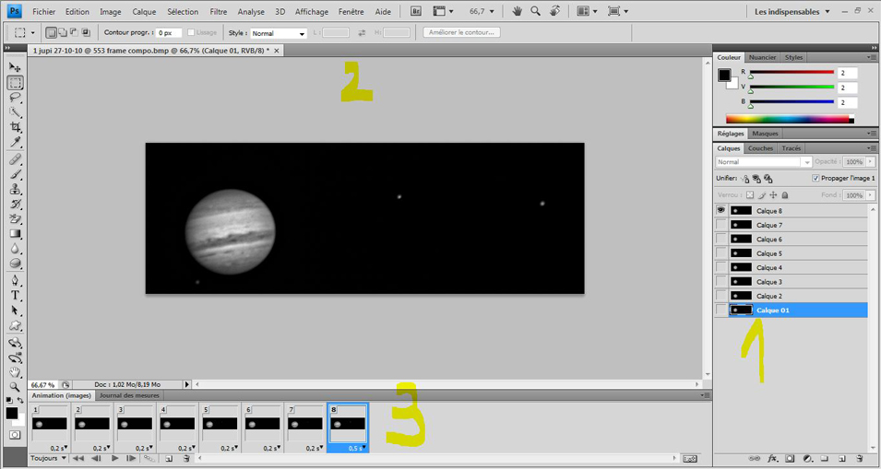Select the Path Selection tool

click(15, 311)
